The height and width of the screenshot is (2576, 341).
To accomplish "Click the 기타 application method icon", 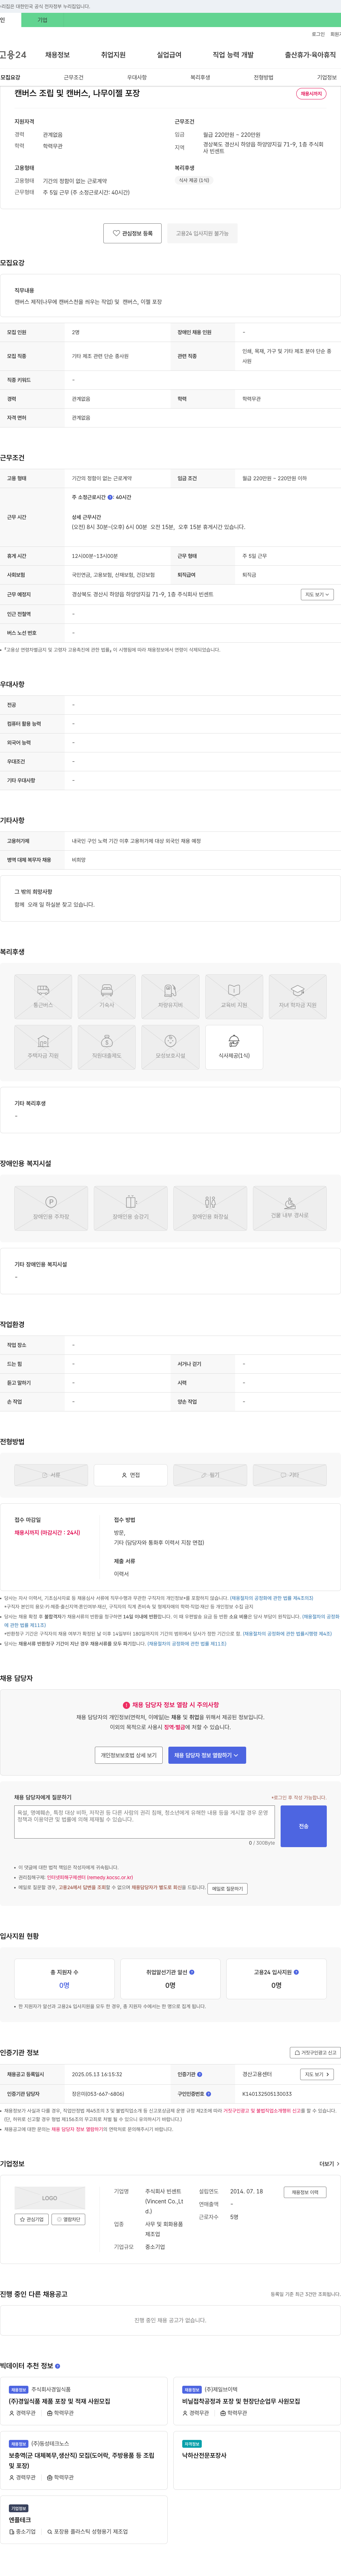I will [x=290, y=1475].
